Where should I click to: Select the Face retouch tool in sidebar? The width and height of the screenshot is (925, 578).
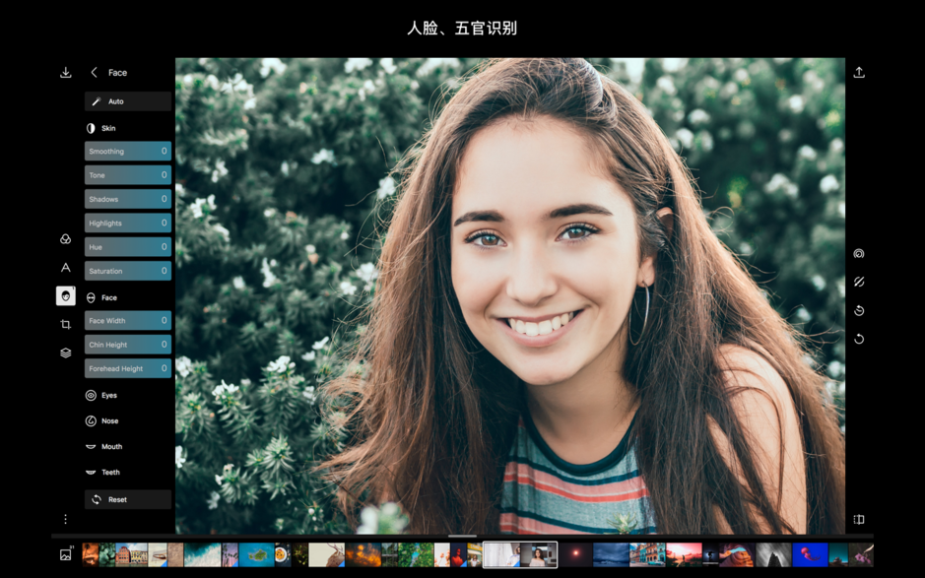click(65, 293)
